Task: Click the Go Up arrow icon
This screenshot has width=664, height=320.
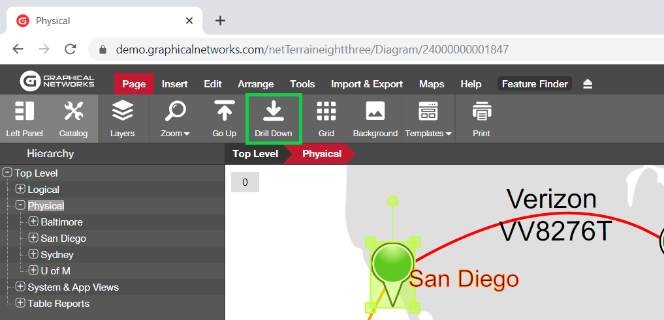Action: [224, 111]
